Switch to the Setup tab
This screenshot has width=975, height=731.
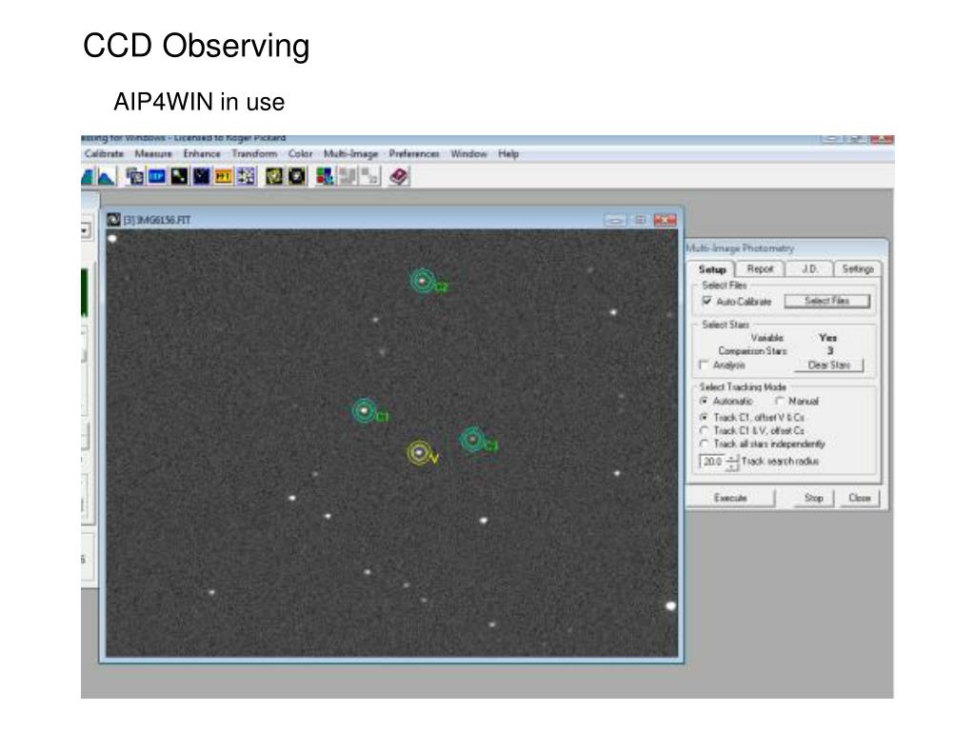[x=712, y=269]
